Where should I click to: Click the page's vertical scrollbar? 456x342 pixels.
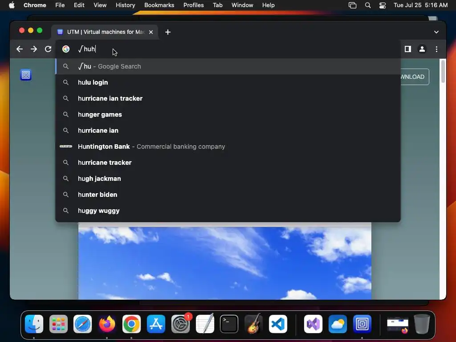click(x=443, y=71)
